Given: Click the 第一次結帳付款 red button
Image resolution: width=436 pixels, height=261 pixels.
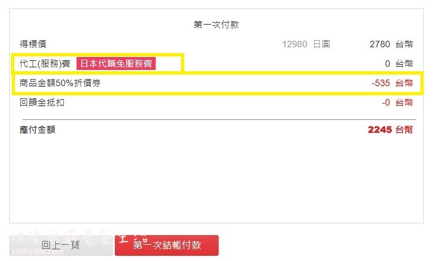Looking at the screenshot, I should (167, 245).
